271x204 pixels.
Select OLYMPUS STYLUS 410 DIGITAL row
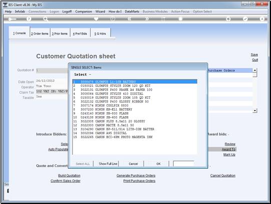135,93
